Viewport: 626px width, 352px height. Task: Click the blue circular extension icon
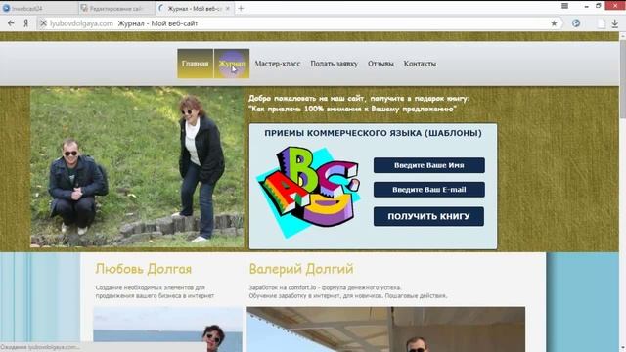pos(576,23)
